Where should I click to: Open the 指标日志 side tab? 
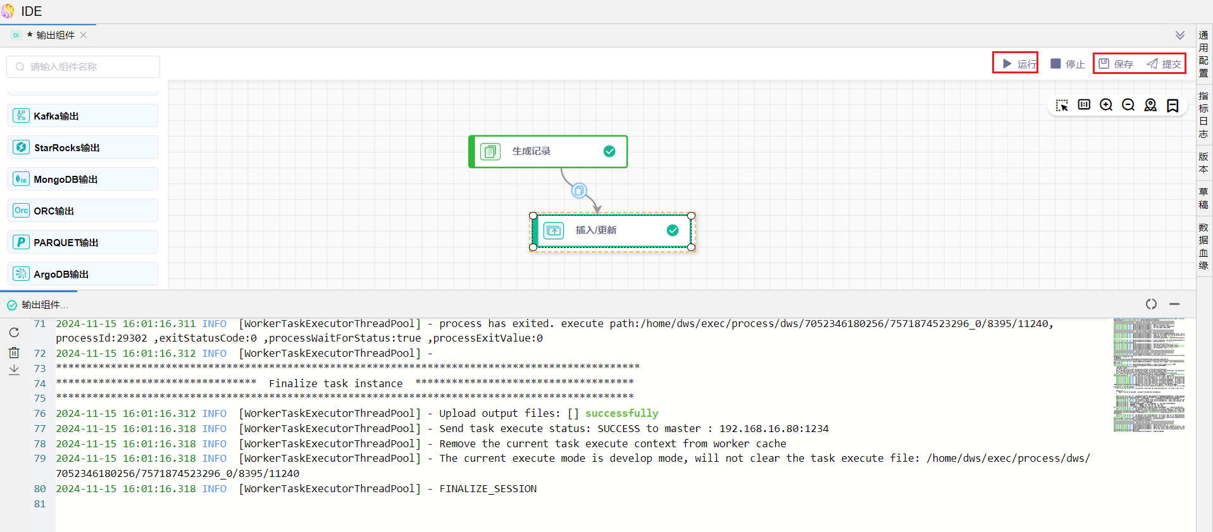(x=1204, y=114)
